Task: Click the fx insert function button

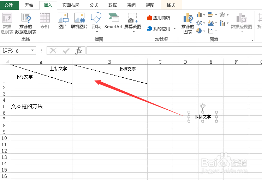Action: tap(78, 51)
